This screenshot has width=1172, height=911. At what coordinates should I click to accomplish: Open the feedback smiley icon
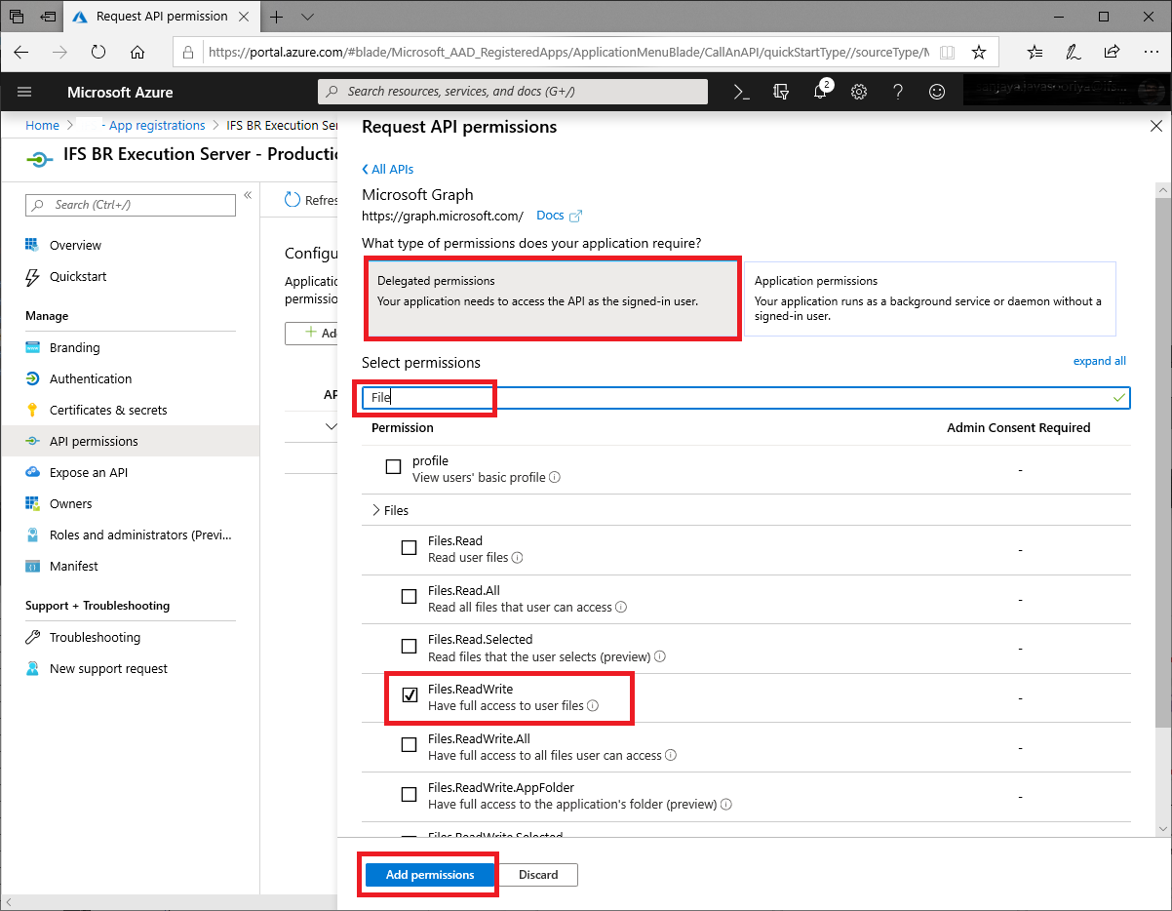tap(937, 92)
